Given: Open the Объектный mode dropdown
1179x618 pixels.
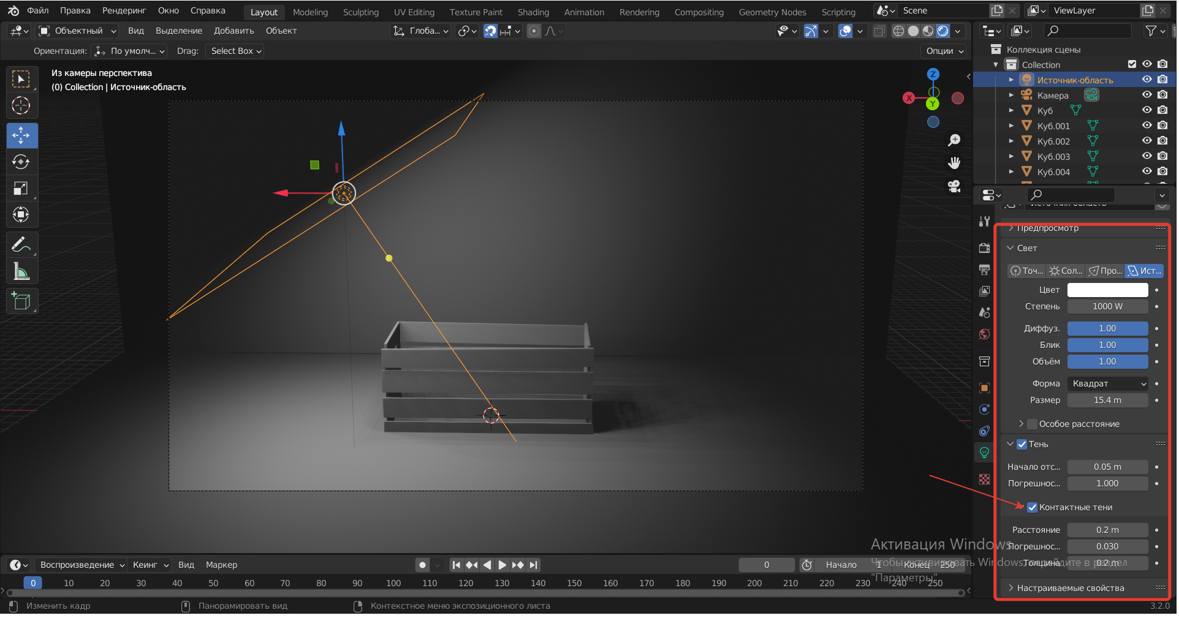Looking at the screenshot, I should click(x=78, y=31).
